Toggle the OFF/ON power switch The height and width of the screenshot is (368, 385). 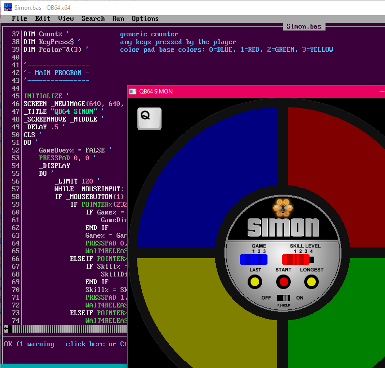283,298
